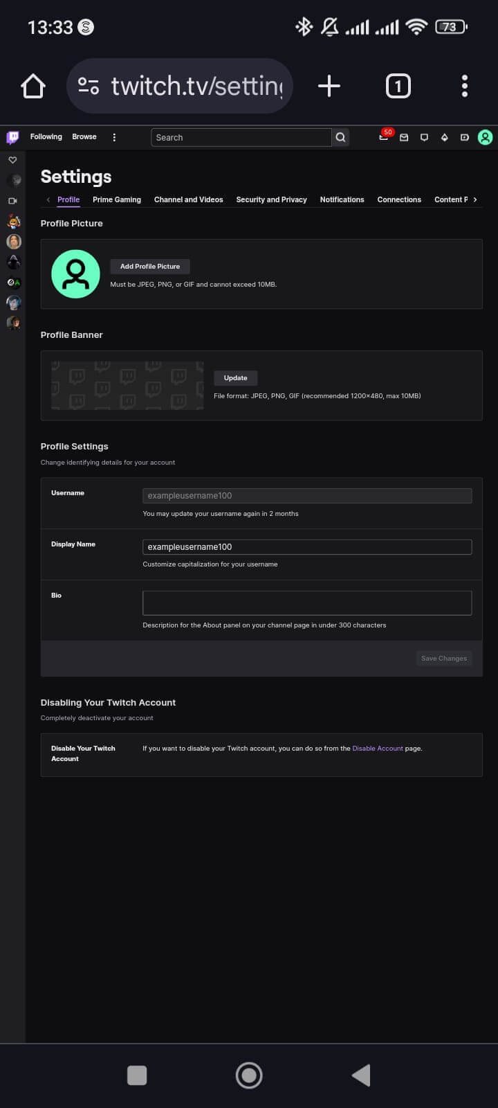Click the search magnifying glass
The image size is (498, 1108).
(340, 137)
